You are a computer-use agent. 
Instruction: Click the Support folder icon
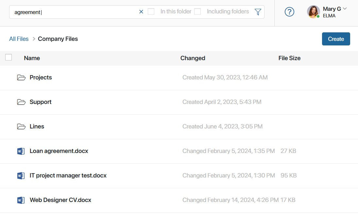tap(21, 102)
